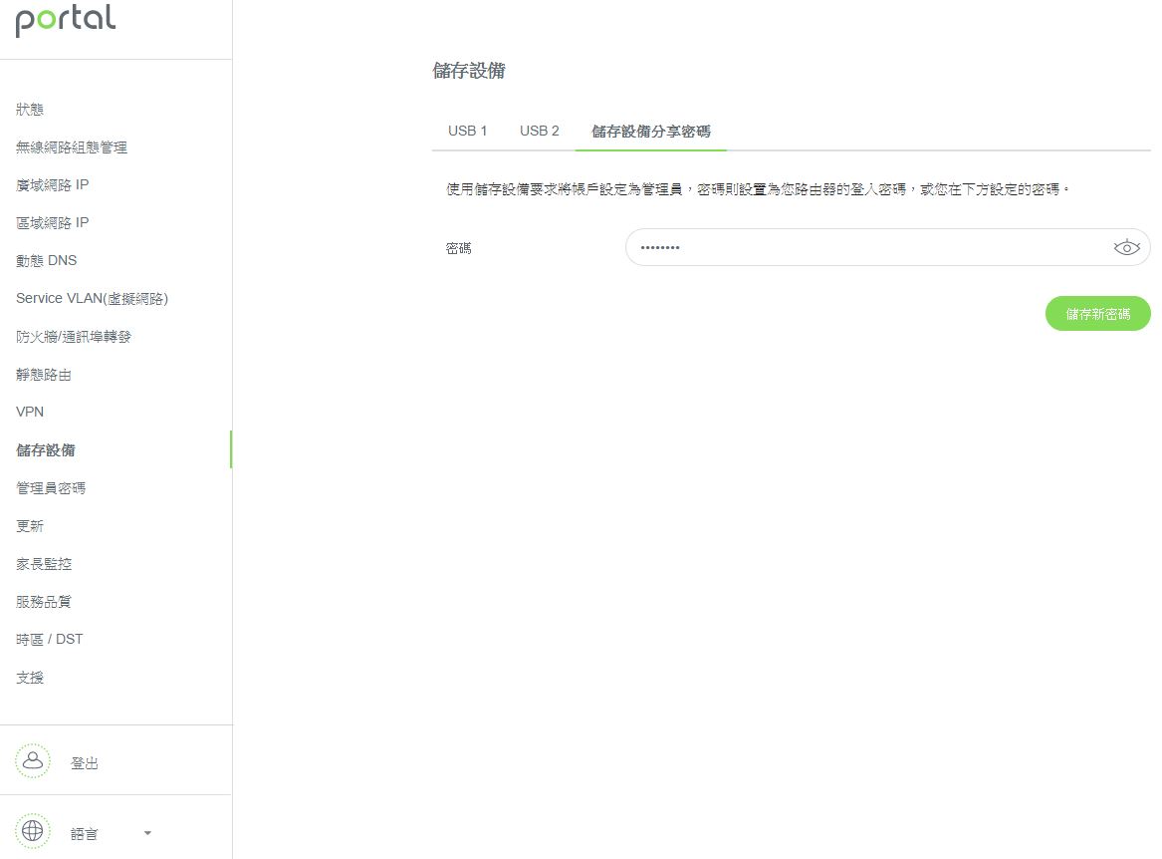Go to 區域網路 IP settings
The width and height of the screenshot is (1162, 859).
click(x=52, y=222)
